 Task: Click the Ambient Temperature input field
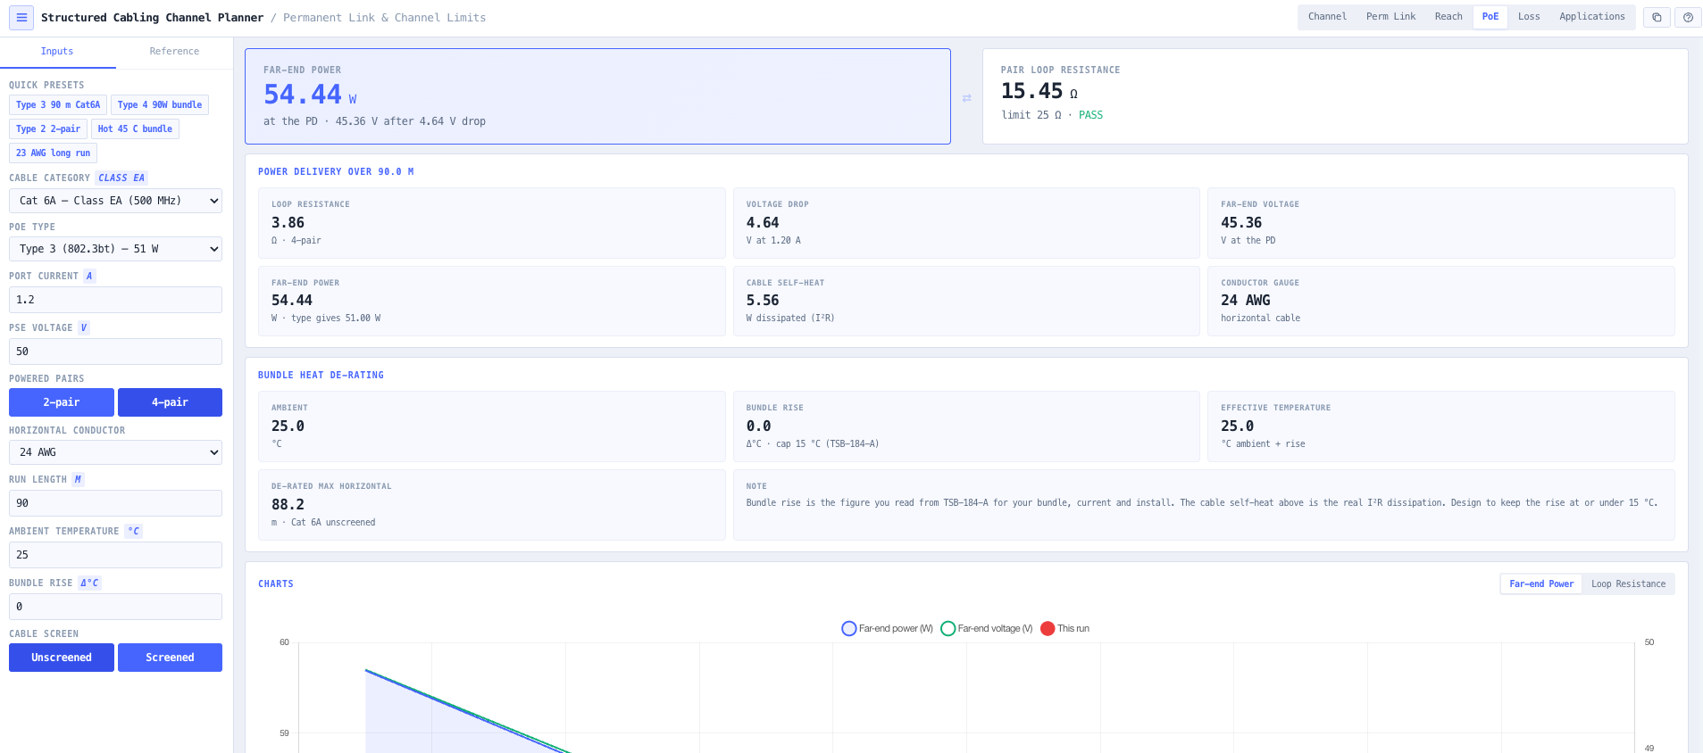tap(115, 555)
